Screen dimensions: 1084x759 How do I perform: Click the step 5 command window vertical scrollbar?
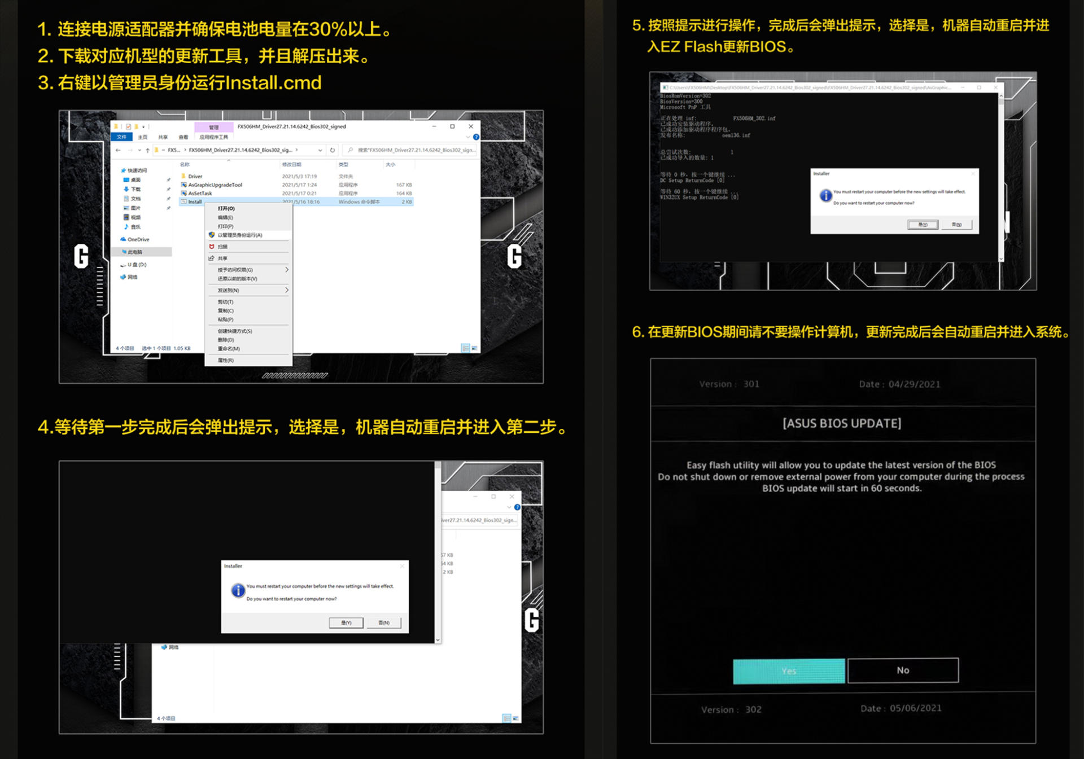[x=1001, y=177]
